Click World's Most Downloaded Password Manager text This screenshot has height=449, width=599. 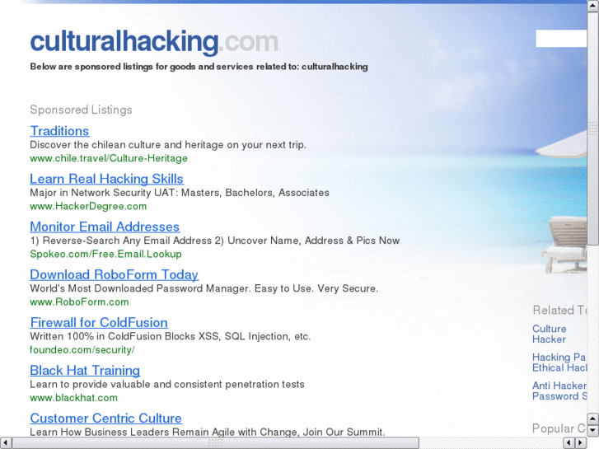point(204,288)
